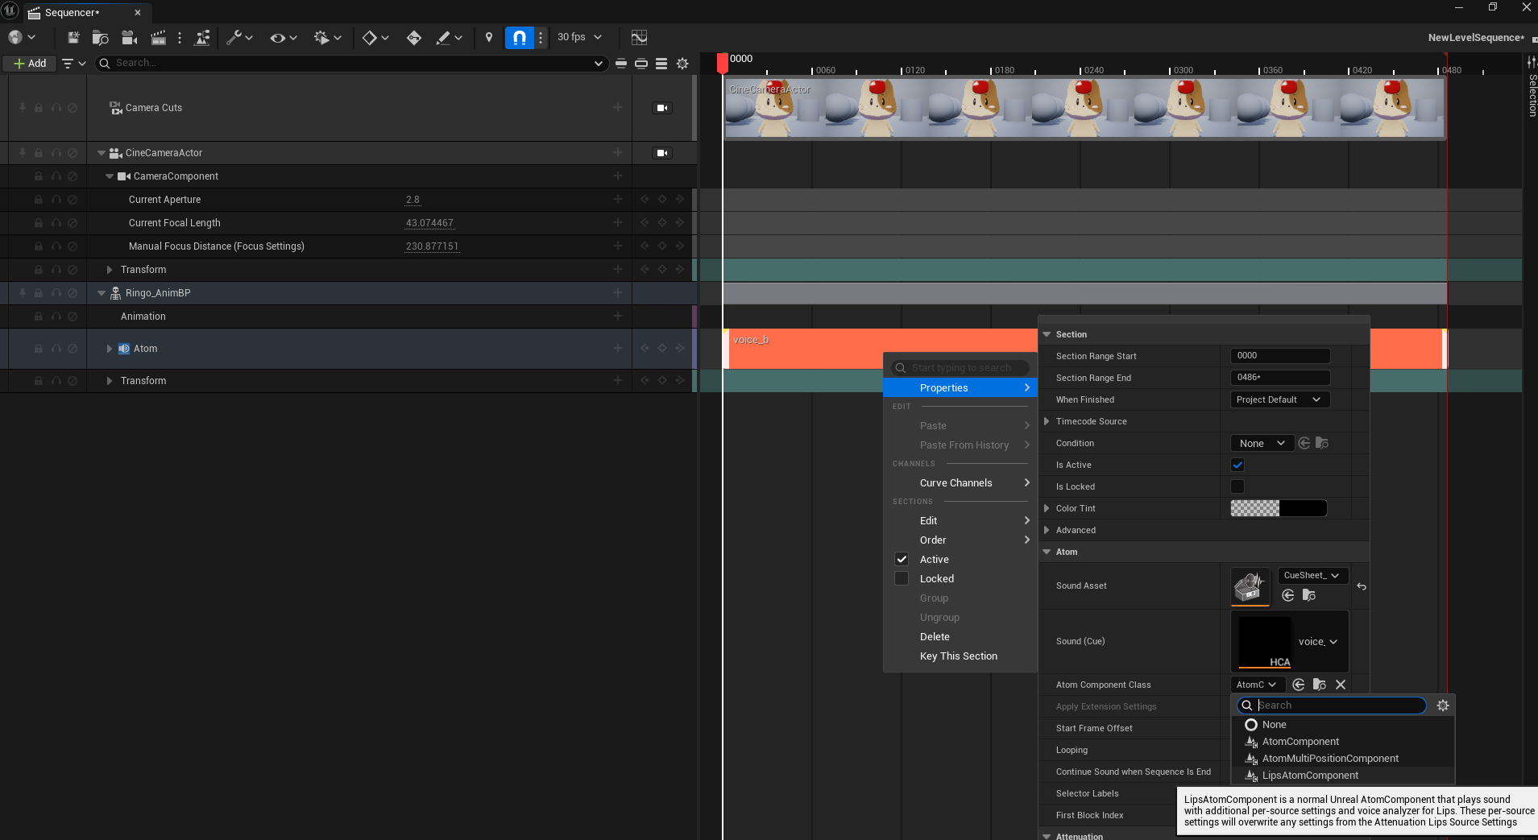The image size is (1538, 840).
Task: Reset Sound Asset to default value
Action: pyautogui.click(x=1362, y=587)
